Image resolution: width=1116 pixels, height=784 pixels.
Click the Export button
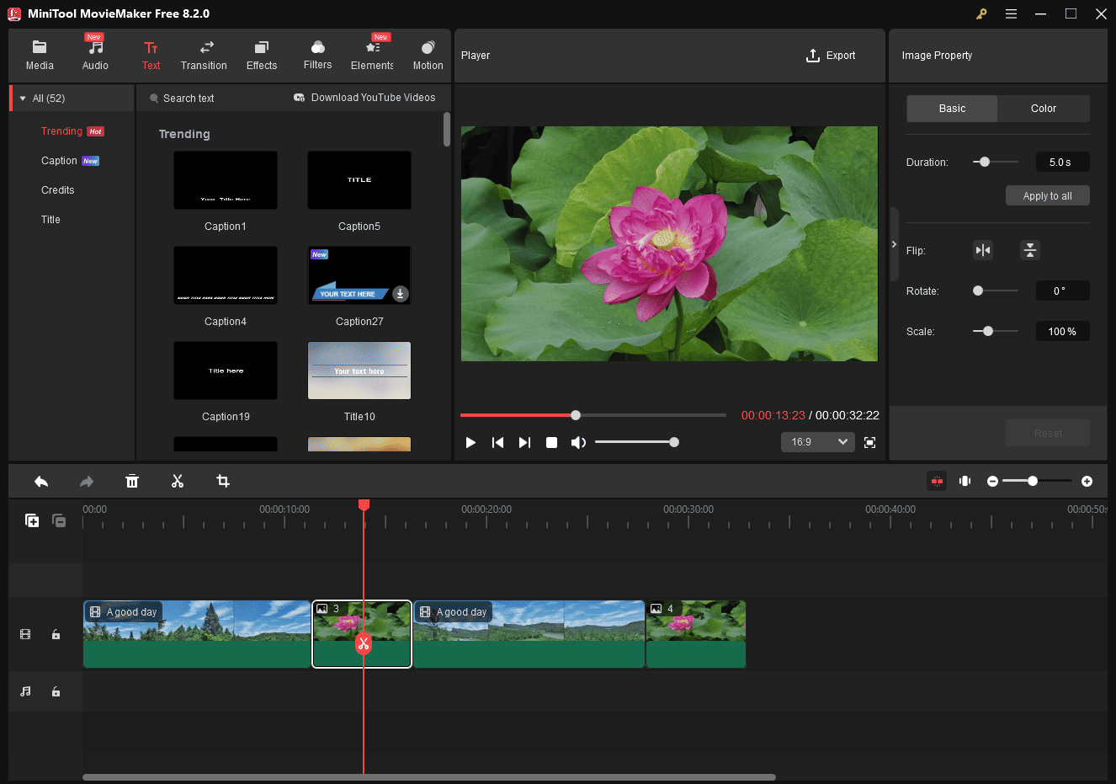(x=831, y=56)
